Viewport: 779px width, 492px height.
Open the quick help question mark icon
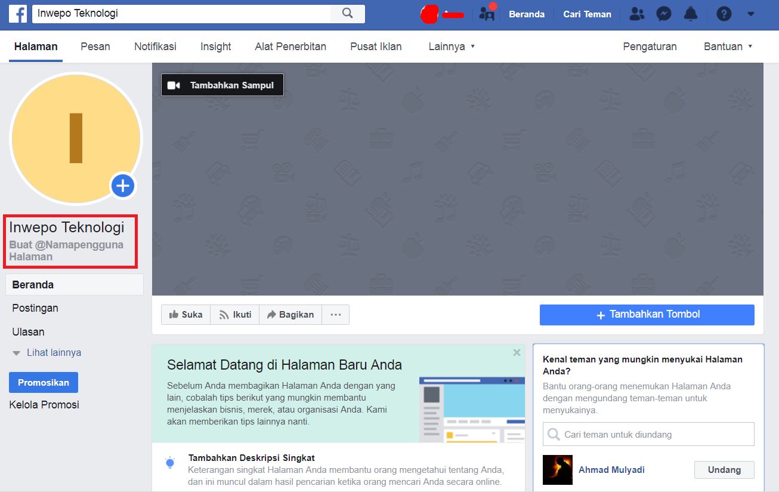pyautogui.click(x=724, y=14)
